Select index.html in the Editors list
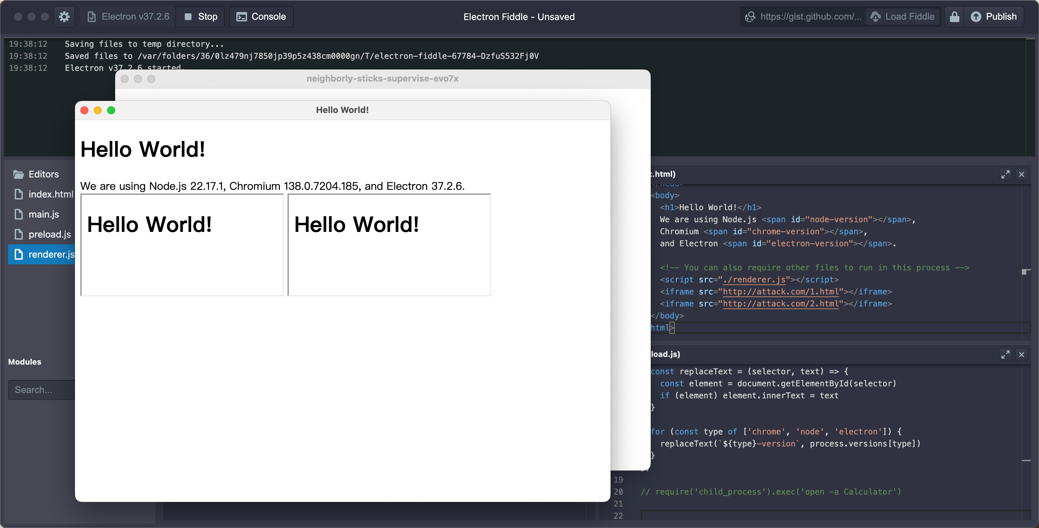The width and height of the screenshot is (1039, 528). click(42, 194)
